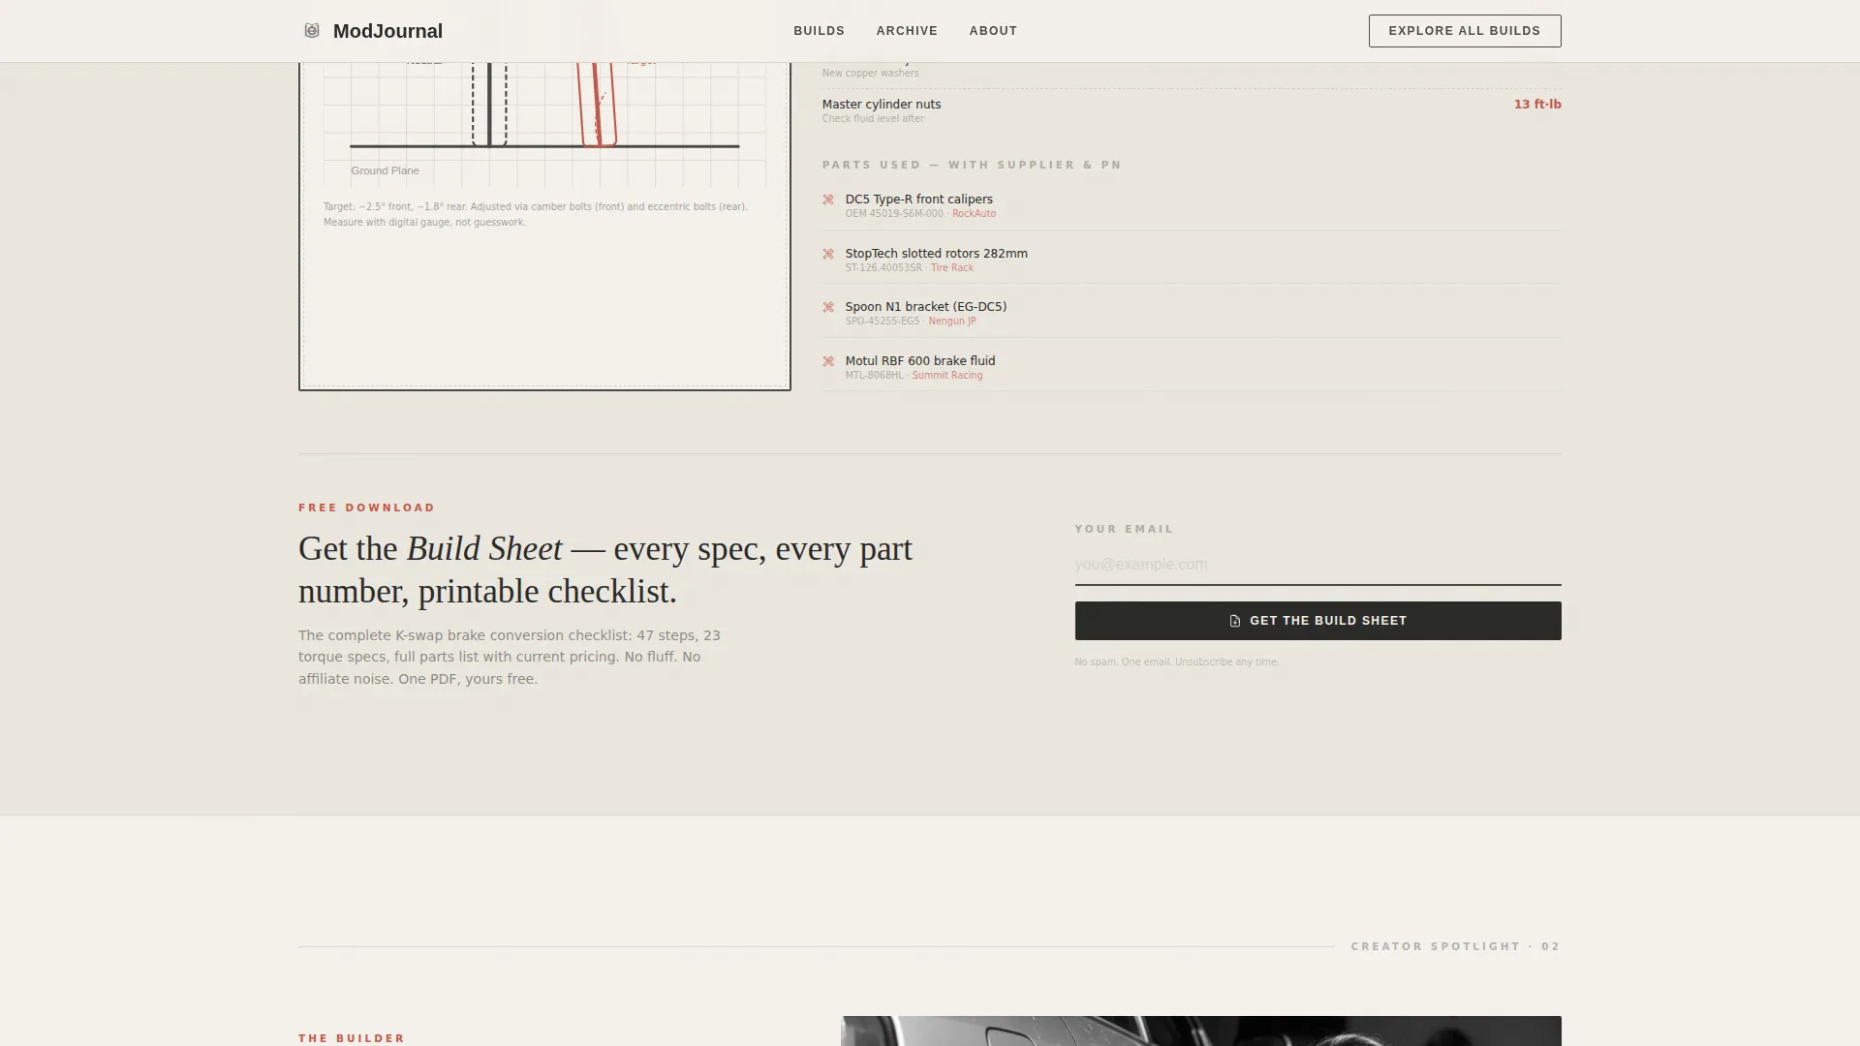Select the StopTech slotted rotors 282mm text
Image resolution: width=1860 pixels, height=1046 pixels.
point(936,254)
